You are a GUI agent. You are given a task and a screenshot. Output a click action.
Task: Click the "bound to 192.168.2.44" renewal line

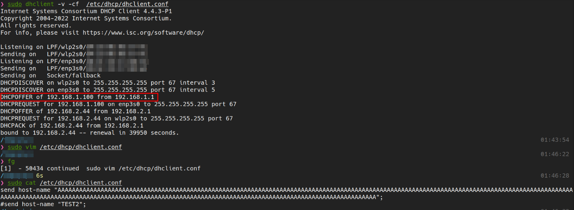click(x=89, y=133)
